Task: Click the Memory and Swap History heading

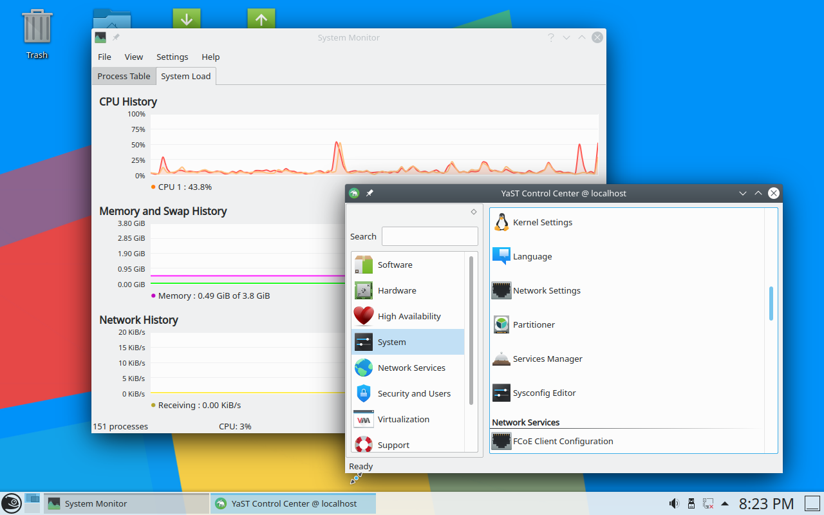Action: 163,211
